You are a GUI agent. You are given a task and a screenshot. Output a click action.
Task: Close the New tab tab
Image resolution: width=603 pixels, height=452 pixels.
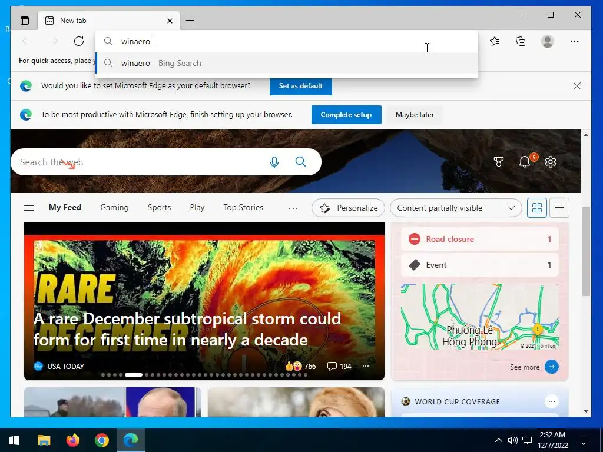170,21
